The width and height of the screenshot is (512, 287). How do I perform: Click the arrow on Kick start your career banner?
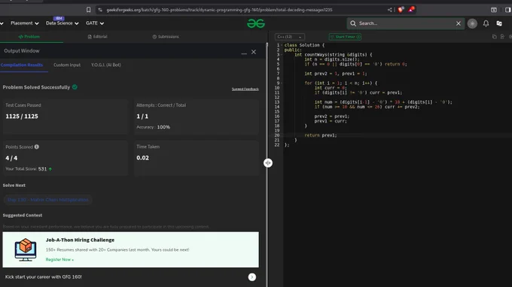(252, 277)
